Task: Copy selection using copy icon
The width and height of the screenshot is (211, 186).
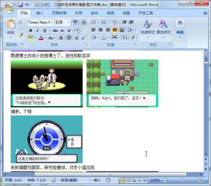Action: 21,28
